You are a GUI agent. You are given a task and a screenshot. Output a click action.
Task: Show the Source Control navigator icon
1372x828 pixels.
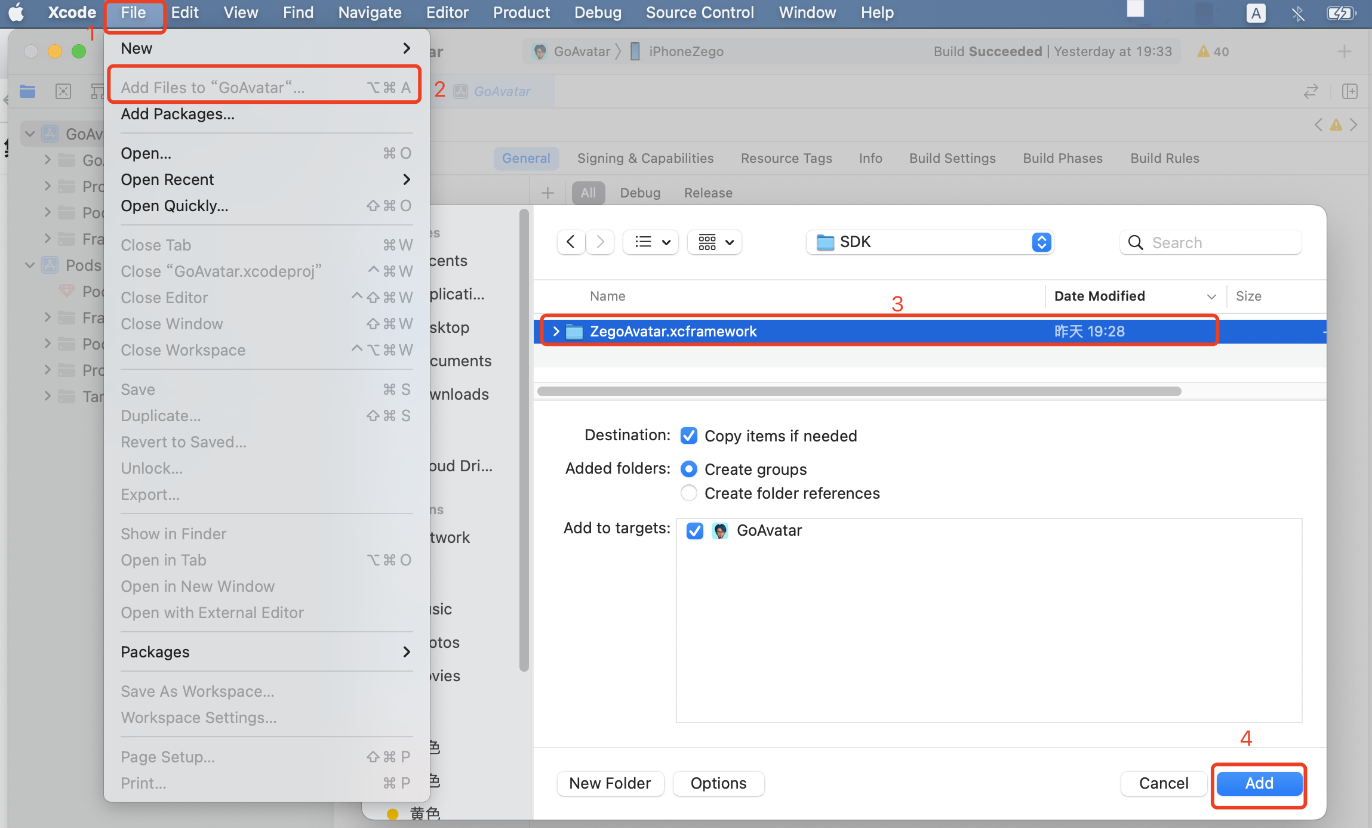click(x=63, y=91)
